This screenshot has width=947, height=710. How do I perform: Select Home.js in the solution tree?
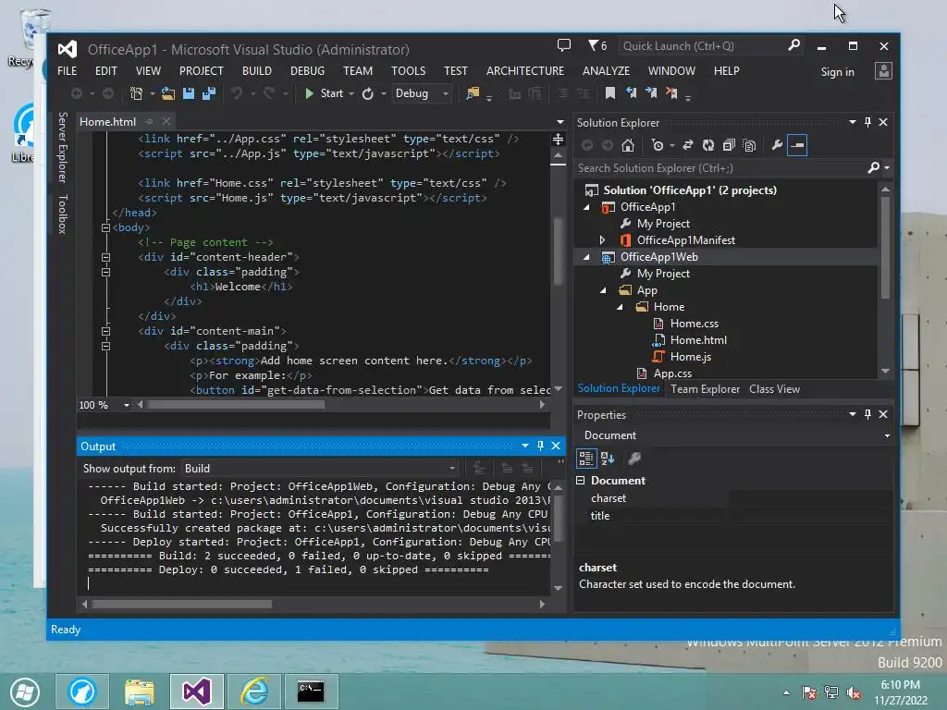(690, 357)
